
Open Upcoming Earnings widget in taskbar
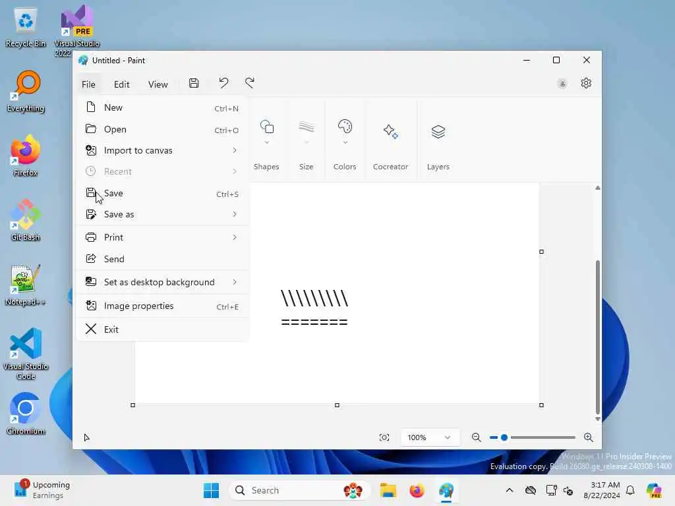pyautogui.click(x=42, y=490)
